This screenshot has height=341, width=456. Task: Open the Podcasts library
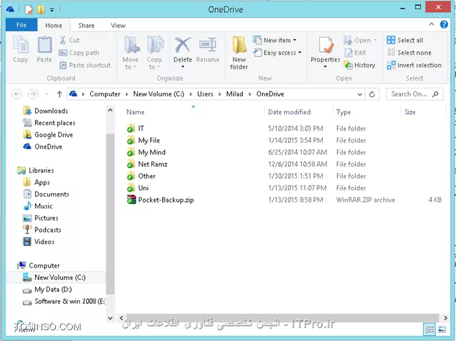point(42,229)
